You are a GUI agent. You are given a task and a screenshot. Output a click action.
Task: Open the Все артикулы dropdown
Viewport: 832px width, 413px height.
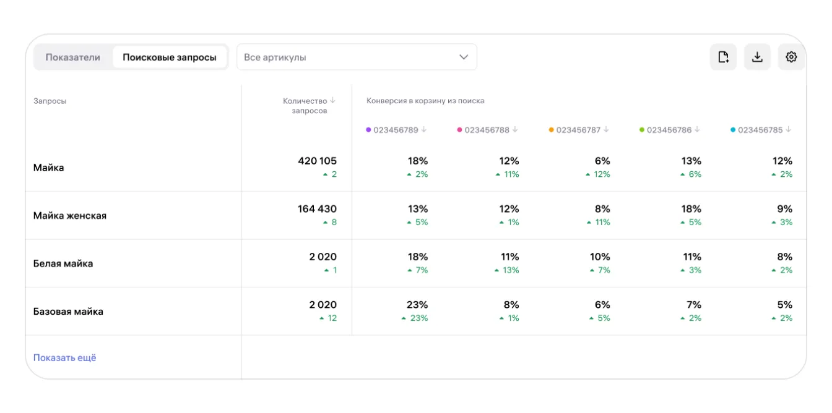pos(347,57)
